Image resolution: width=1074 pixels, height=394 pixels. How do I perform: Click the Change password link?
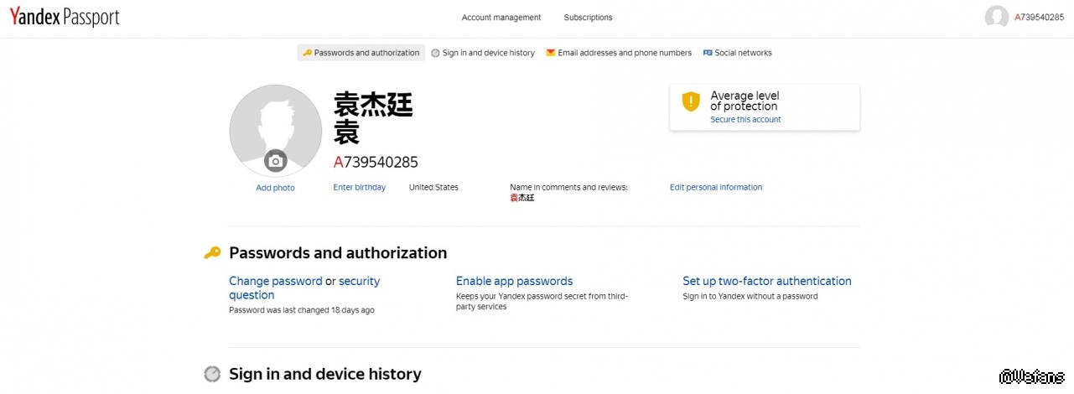click(x=275, y=282)
